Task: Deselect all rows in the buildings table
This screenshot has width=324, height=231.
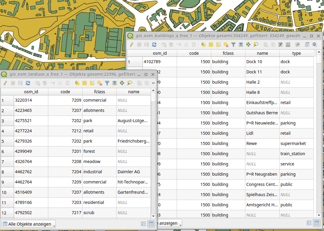Action: [226, 44]
